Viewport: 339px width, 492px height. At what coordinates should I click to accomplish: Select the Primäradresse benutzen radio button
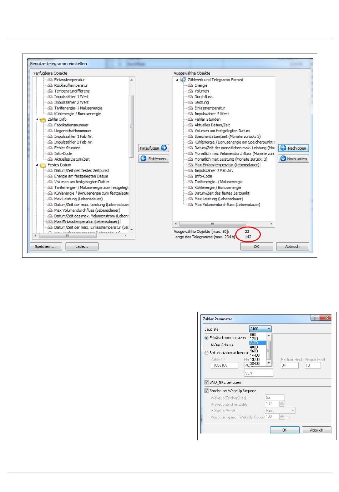click(206, 338)
